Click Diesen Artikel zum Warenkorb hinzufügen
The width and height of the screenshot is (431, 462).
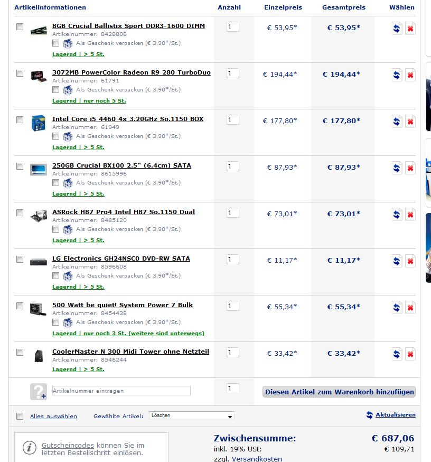[x=339, y=392]
